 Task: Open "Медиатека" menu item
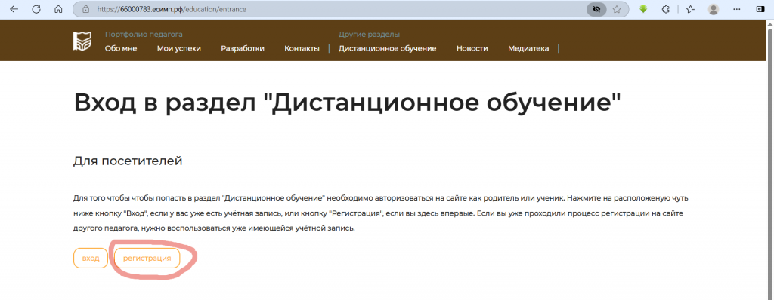[x=528, y=48]
